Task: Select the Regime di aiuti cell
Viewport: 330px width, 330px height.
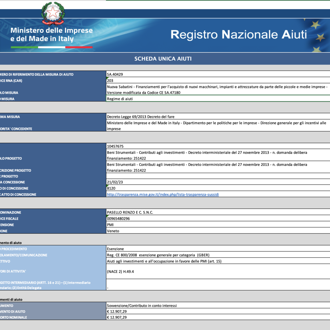Action: [x=218, y=99]
